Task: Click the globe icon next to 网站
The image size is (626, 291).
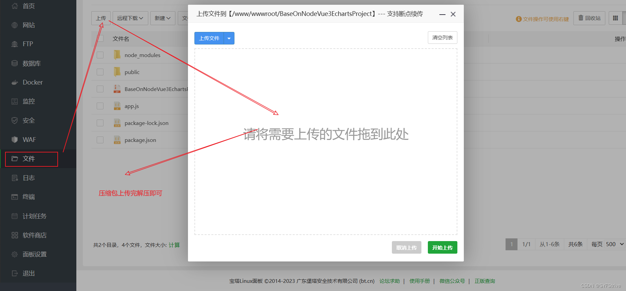Action: point(15,25)
